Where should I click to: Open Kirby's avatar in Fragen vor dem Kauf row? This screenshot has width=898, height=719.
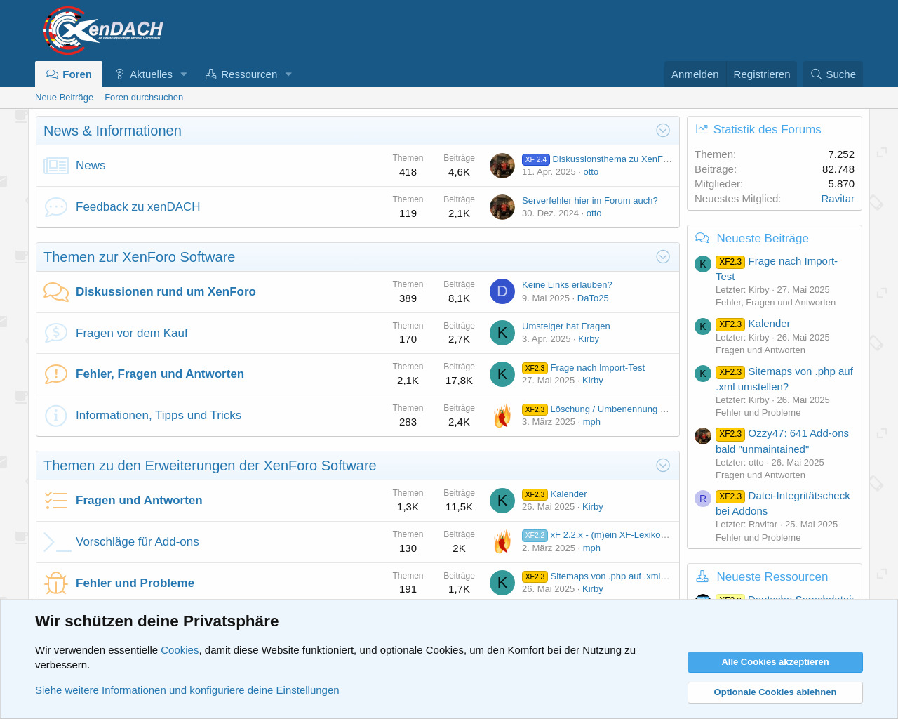coord(502,333)
